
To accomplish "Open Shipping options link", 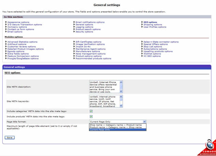I will pos(153,25).
